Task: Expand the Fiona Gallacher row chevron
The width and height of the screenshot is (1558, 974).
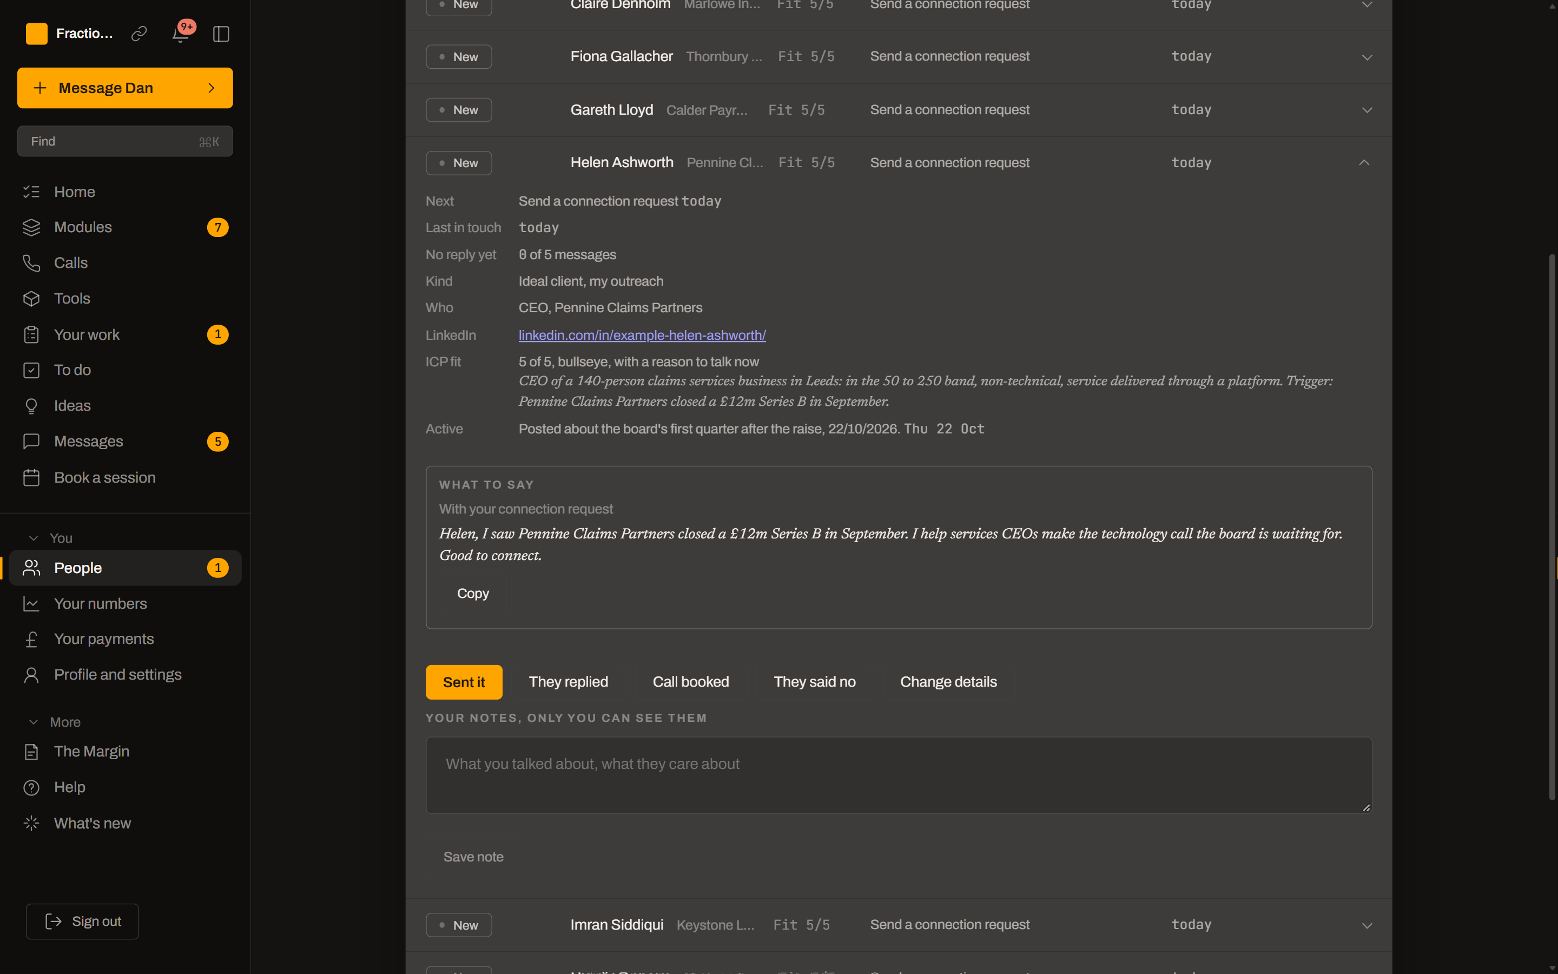Action: 1367,57
